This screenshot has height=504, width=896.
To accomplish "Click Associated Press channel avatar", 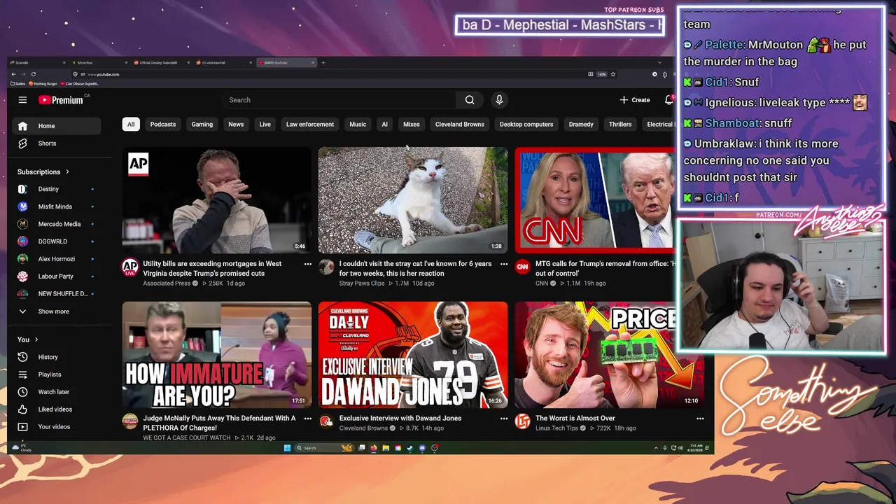I will 130,267.
